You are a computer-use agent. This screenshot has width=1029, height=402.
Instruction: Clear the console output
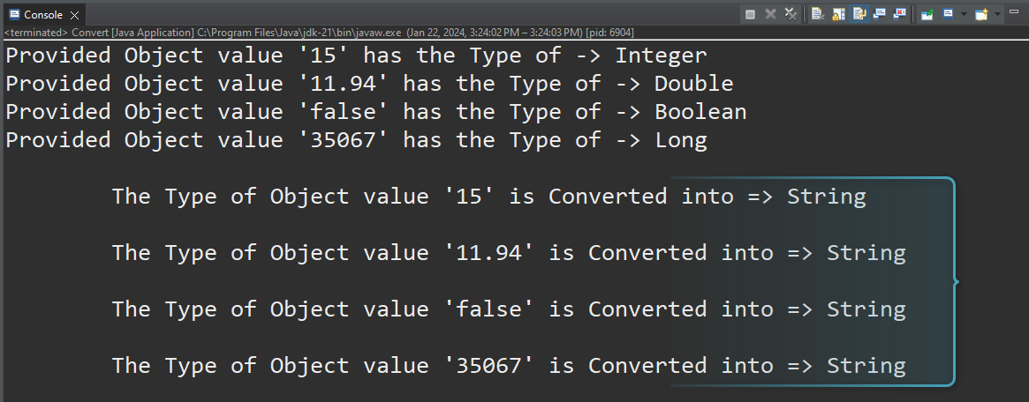[818, 14]
